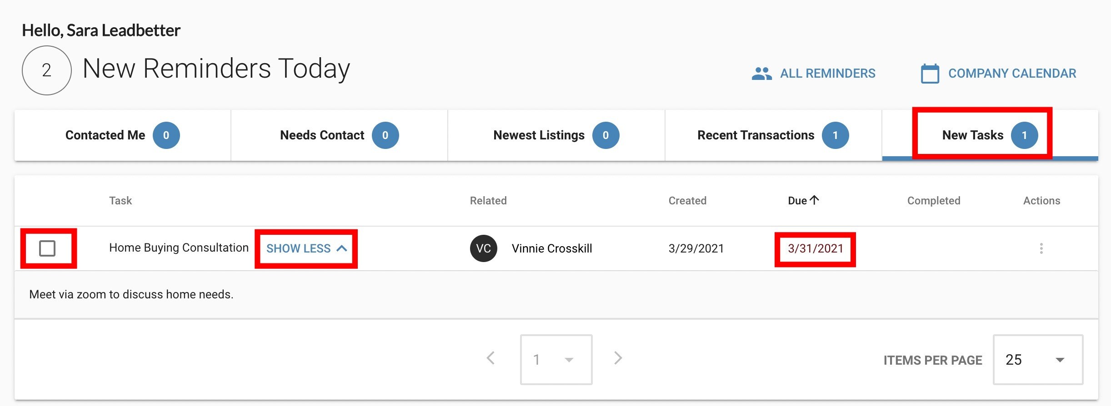Click the New Reminders count circle

point(47,70)
